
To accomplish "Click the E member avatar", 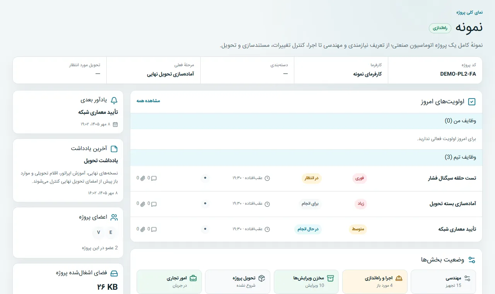I will tap(111, 232).
